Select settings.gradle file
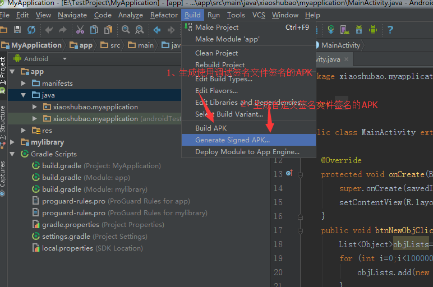The image size is (433, 287). 90,237
